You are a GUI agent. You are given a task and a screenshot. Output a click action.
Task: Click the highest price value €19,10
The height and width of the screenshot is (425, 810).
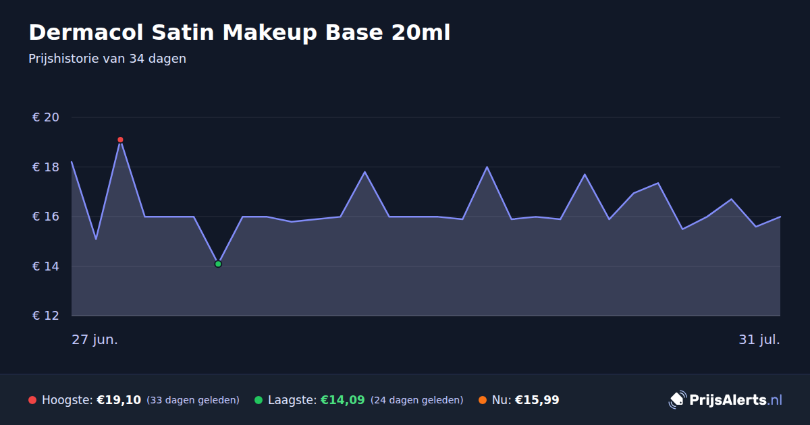coord(119,400)
